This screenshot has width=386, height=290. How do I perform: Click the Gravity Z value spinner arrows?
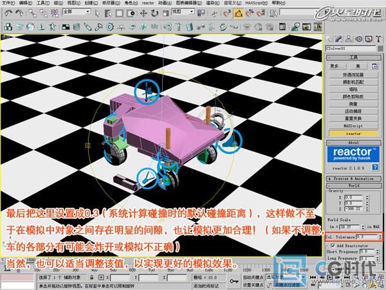(x=367, y=209)
